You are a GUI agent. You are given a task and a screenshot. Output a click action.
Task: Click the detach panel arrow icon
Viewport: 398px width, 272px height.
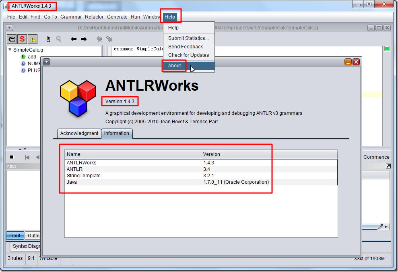388,166
